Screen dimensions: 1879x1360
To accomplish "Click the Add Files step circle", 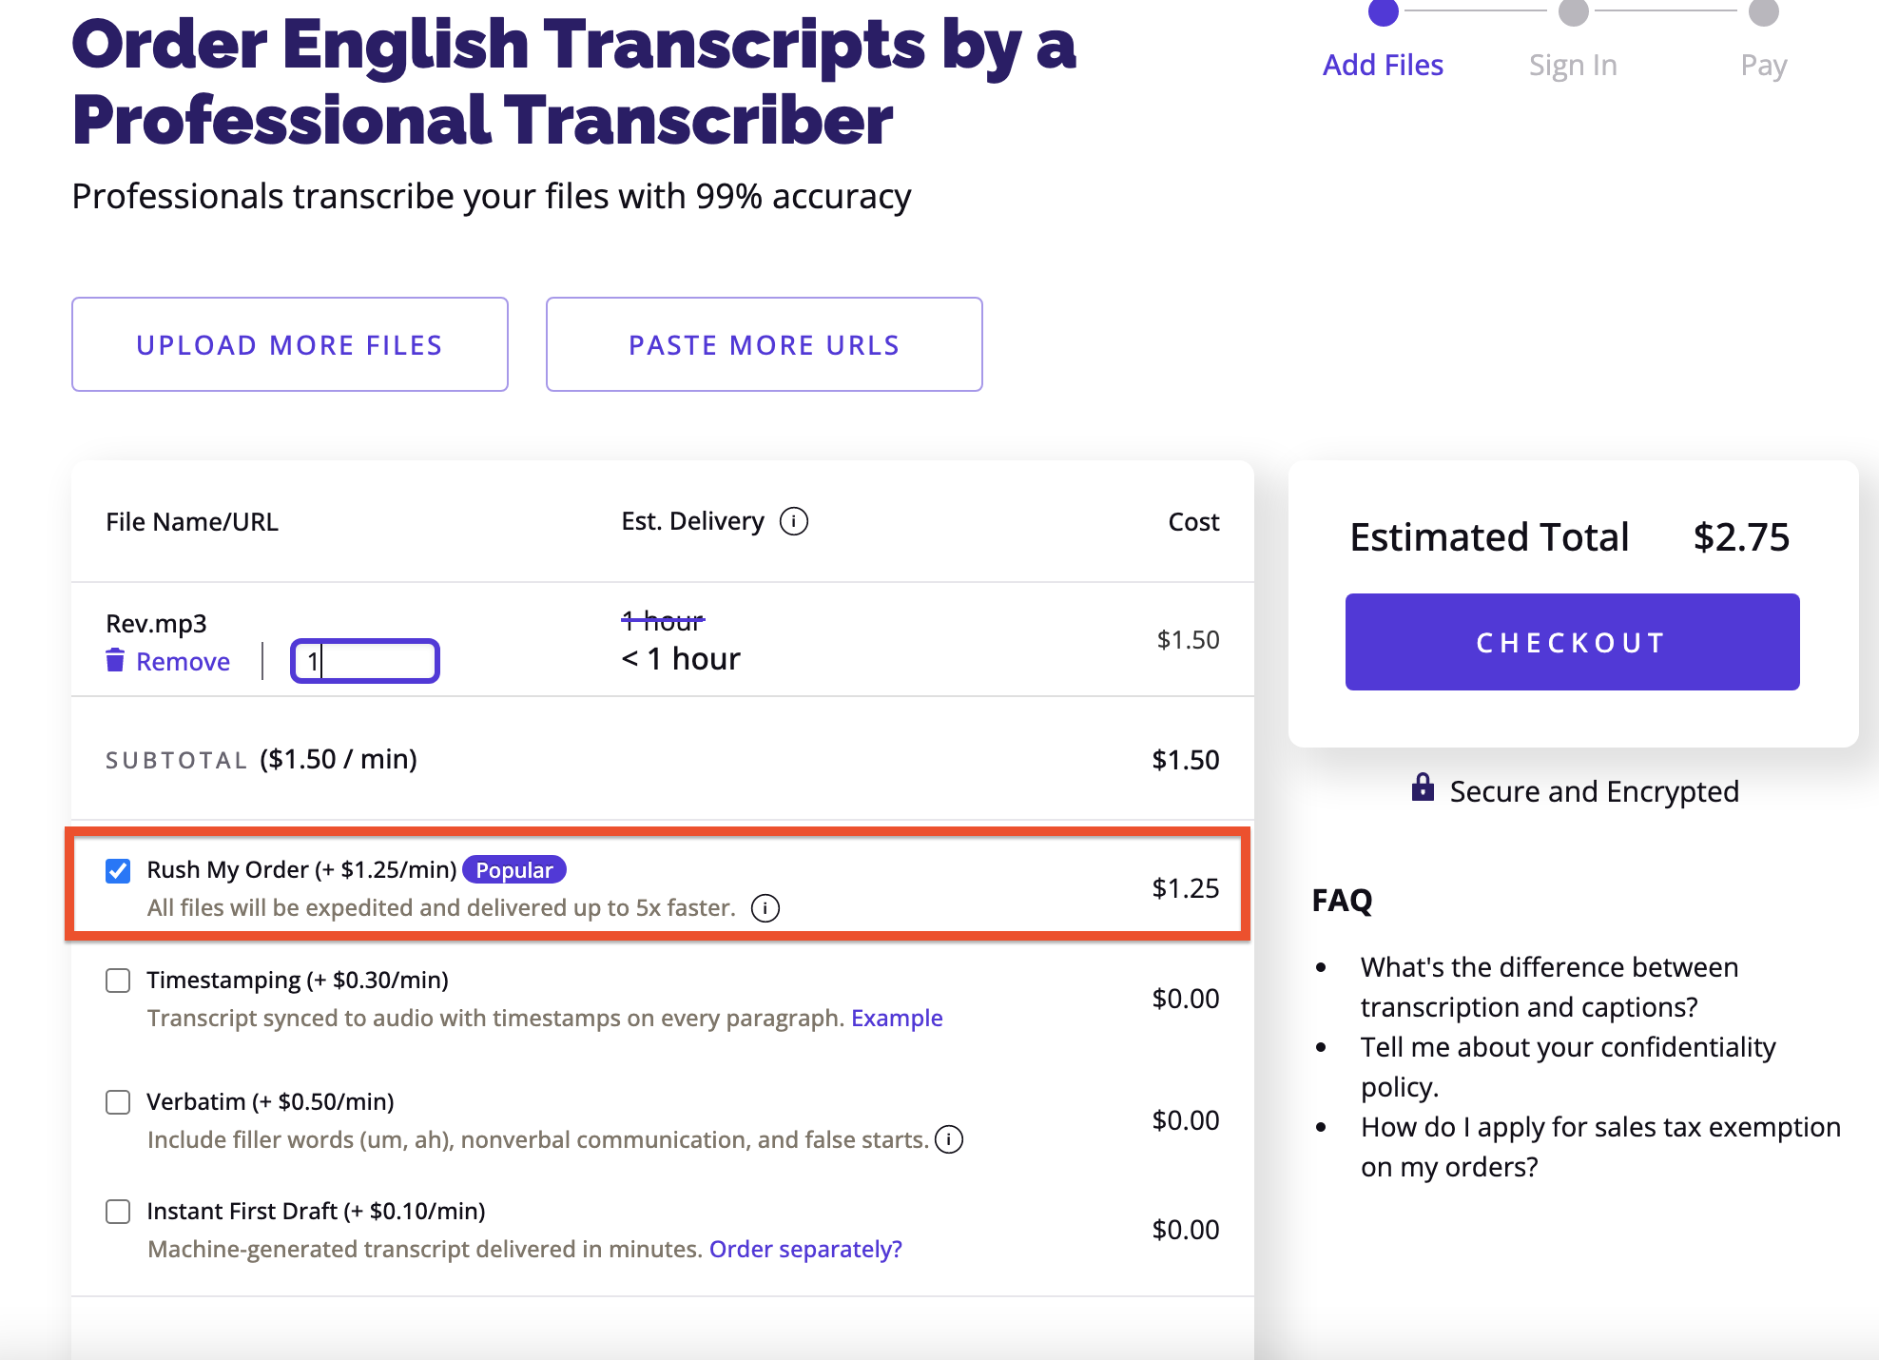I will (x=1384, y=12).
